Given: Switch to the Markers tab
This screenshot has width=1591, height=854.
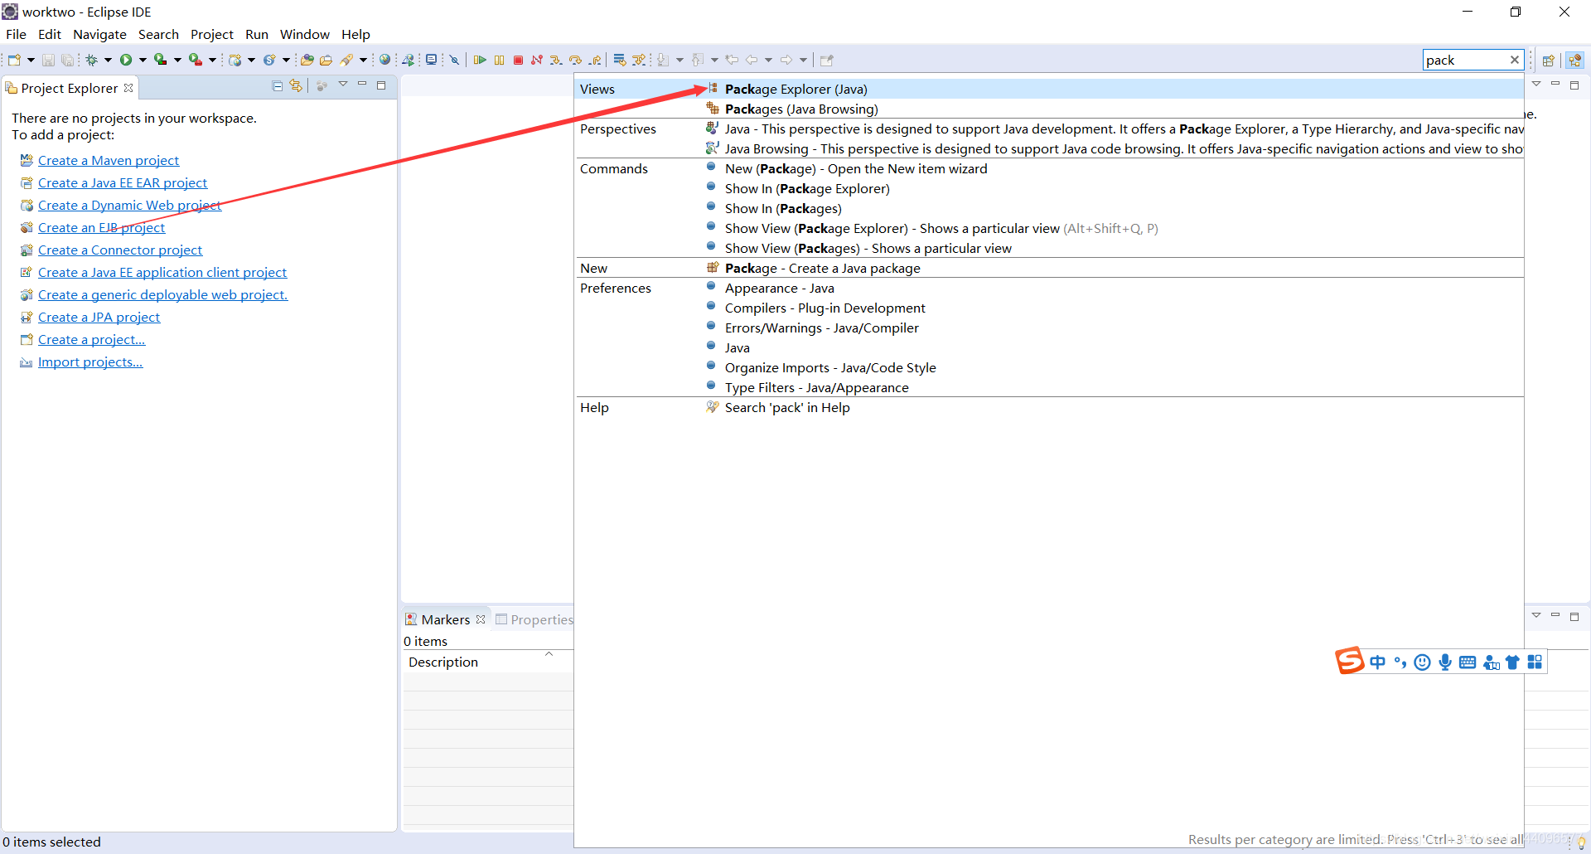Looking at the screenshot, I should (x=445, y=619).
